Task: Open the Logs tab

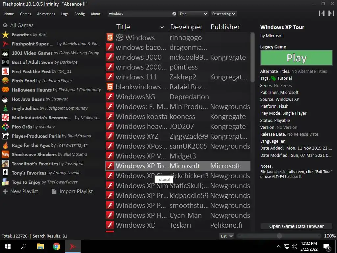Action: coord(65,14)
